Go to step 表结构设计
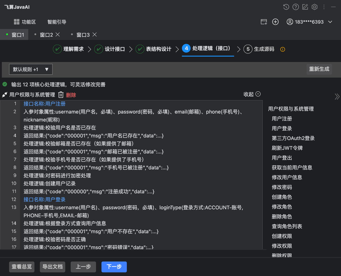This screenshot has width=341, height=276. pyautogui.click(x=153, y=49)
